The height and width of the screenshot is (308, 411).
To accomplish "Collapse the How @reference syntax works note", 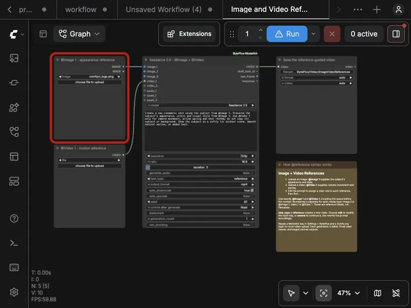I will (x=279, y=164).
